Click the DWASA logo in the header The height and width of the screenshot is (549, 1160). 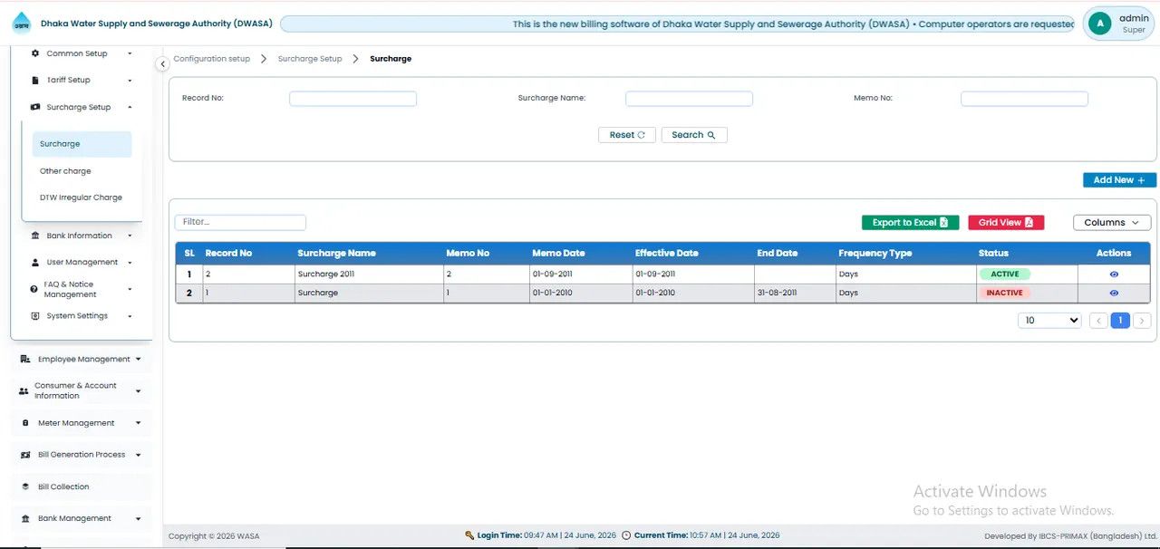(21, 24)
